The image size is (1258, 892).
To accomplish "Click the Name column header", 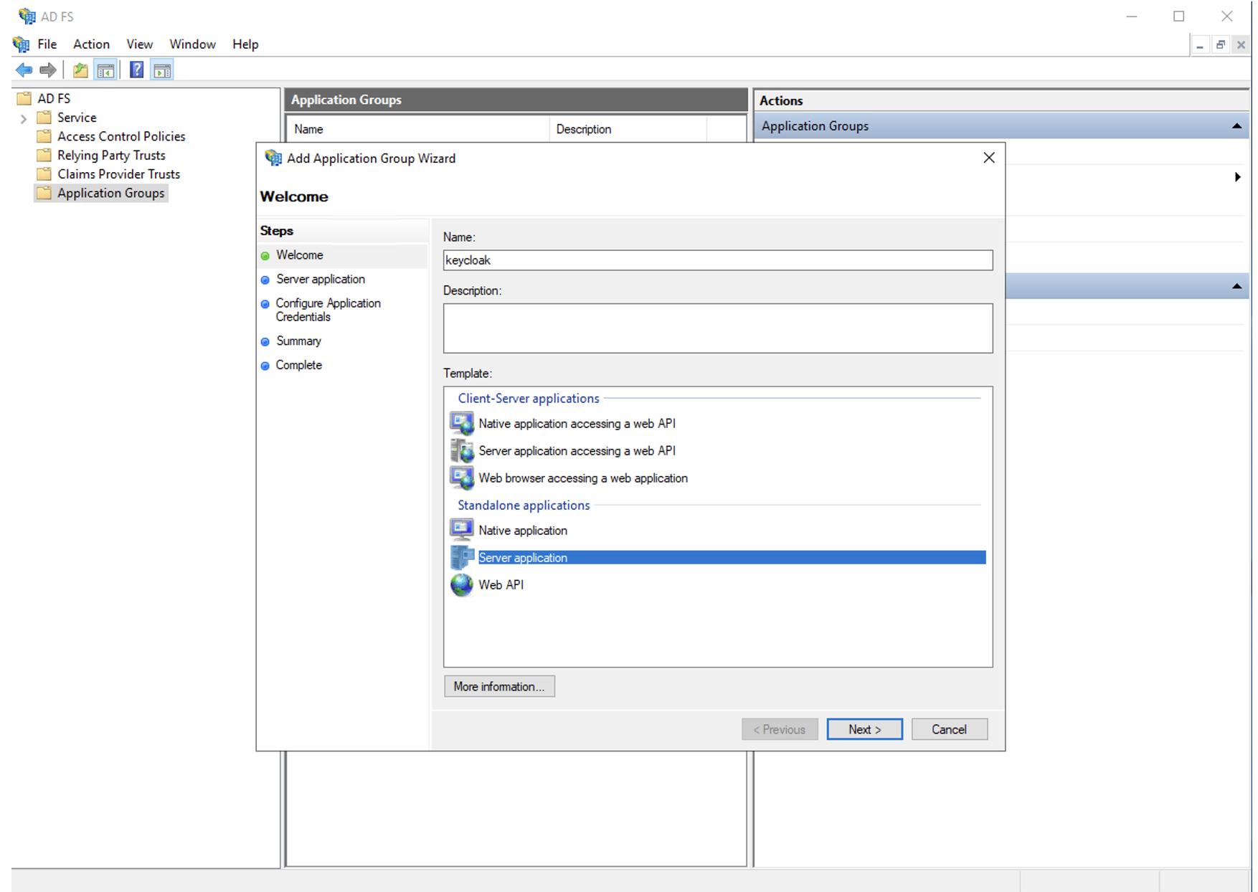I will tap(418, 129).
